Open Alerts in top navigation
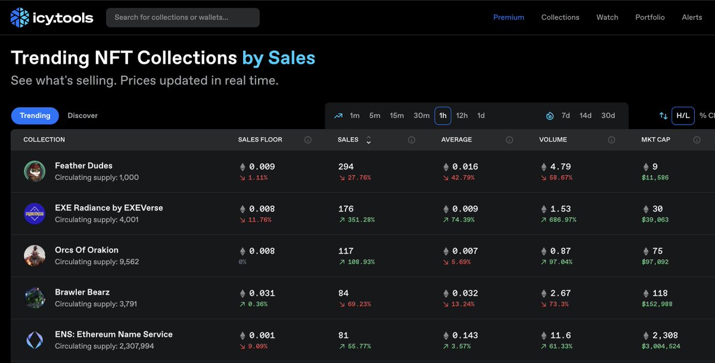Screen dimensions: 715x363 tap(692, 17)
